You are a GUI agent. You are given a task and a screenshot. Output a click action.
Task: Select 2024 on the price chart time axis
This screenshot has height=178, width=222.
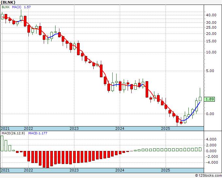[120, 128]
